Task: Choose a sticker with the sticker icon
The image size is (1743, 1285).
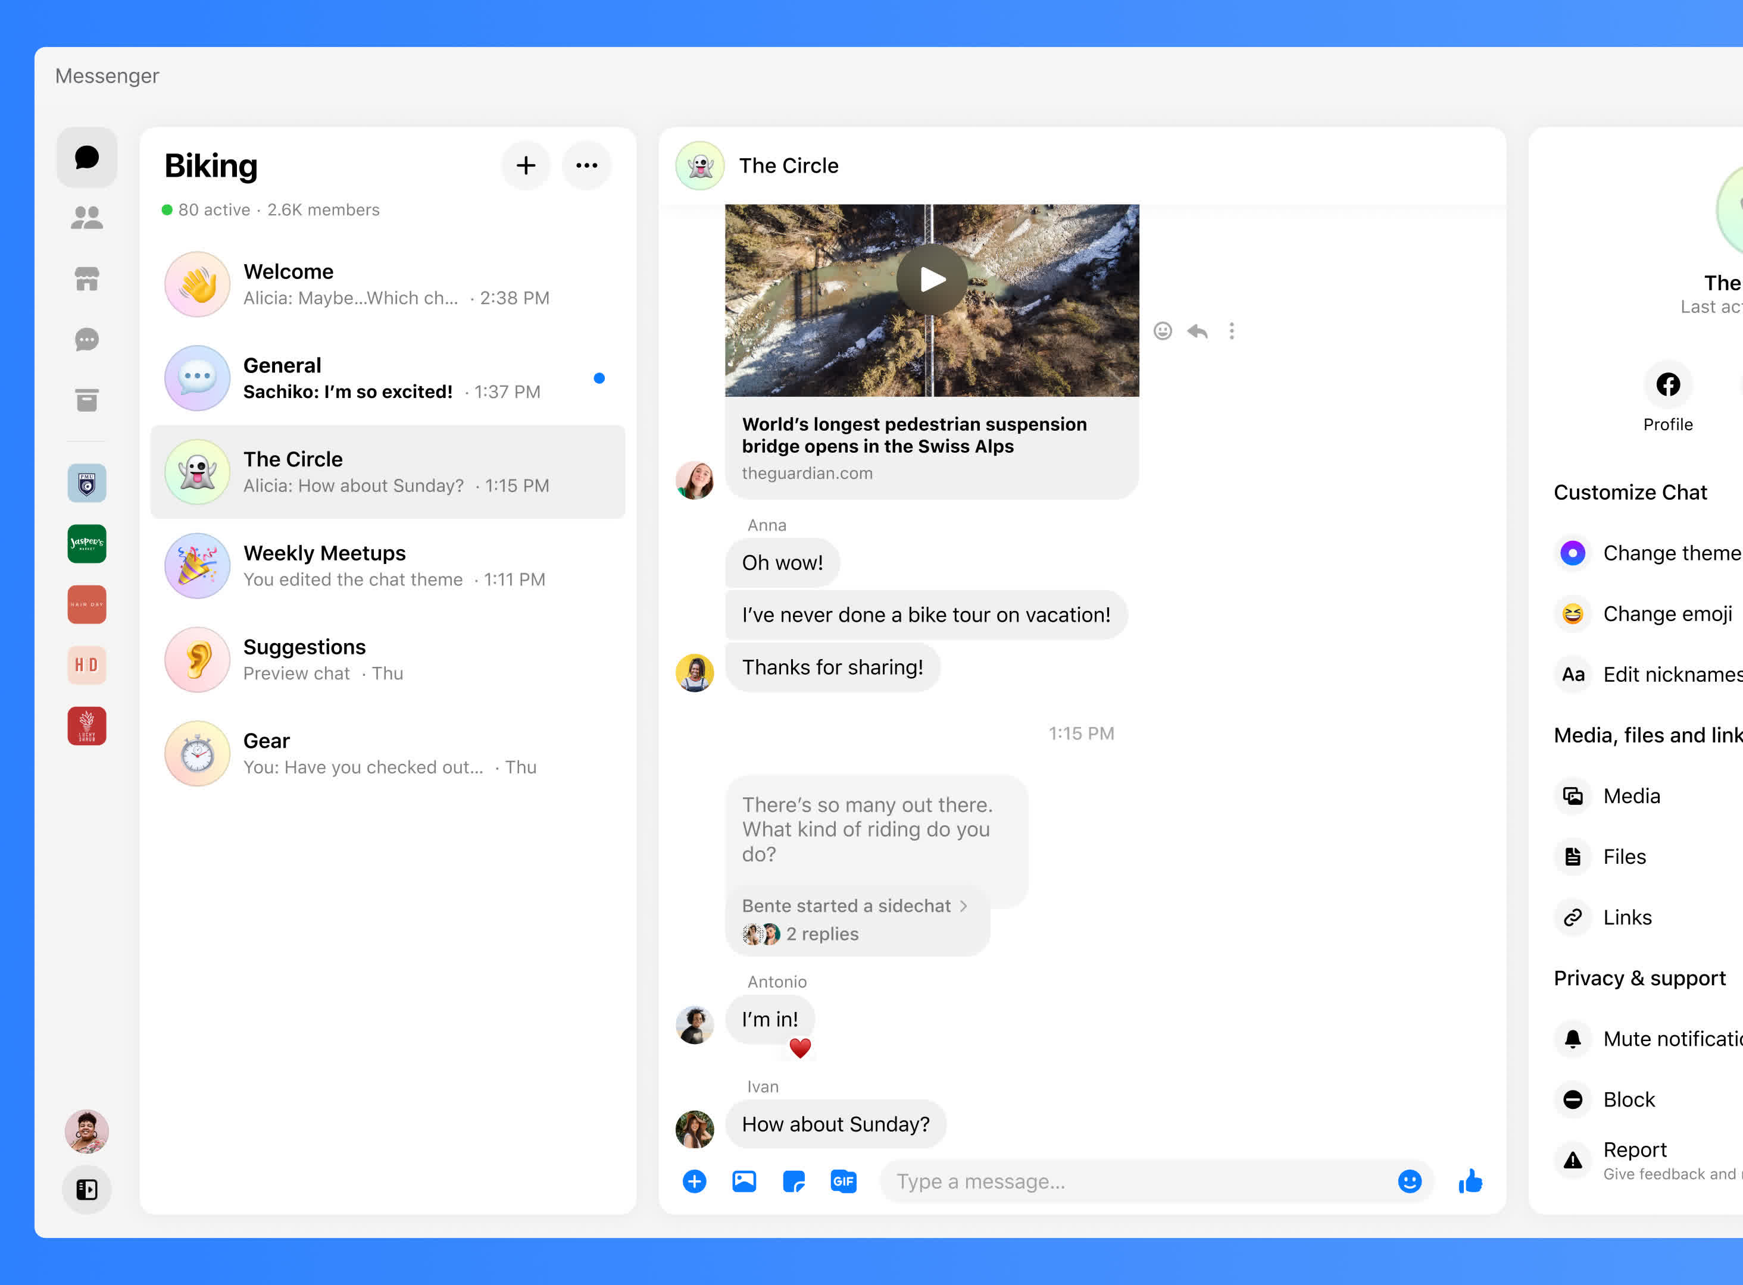Action: pos(794,1181)
